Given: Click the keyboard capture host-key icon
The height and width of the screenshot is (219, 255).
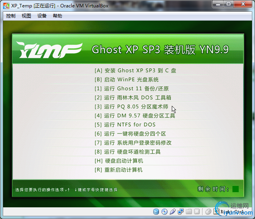Looking at the screenshot, I should [216, 212].
